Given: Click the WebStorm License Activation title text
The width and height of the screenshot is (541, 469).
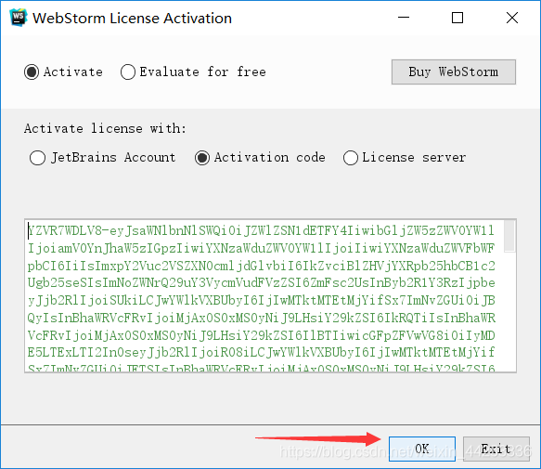Looking at the screenshot, I should point(132,19).
